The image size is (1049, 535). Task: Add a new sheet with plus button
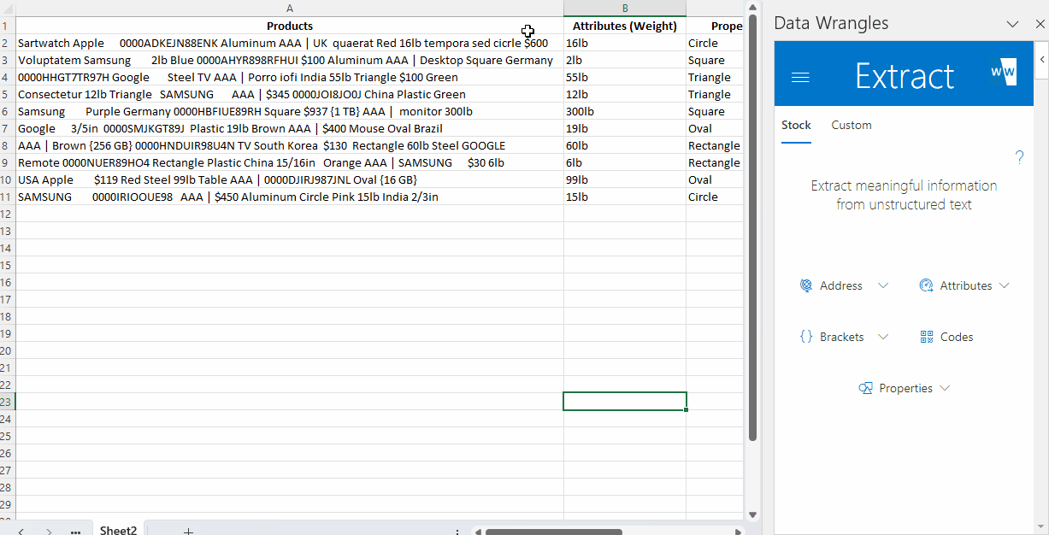188,531
